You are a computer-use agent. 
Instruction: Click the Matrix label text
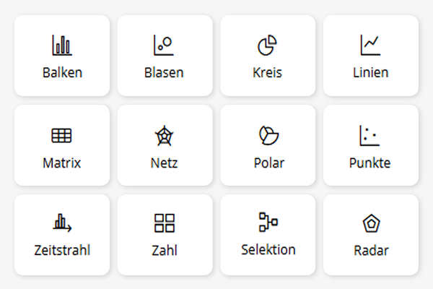[x=62, y=163]
